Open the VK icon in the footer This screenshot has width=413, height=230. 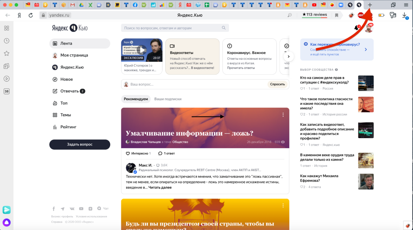coord(72,209)
